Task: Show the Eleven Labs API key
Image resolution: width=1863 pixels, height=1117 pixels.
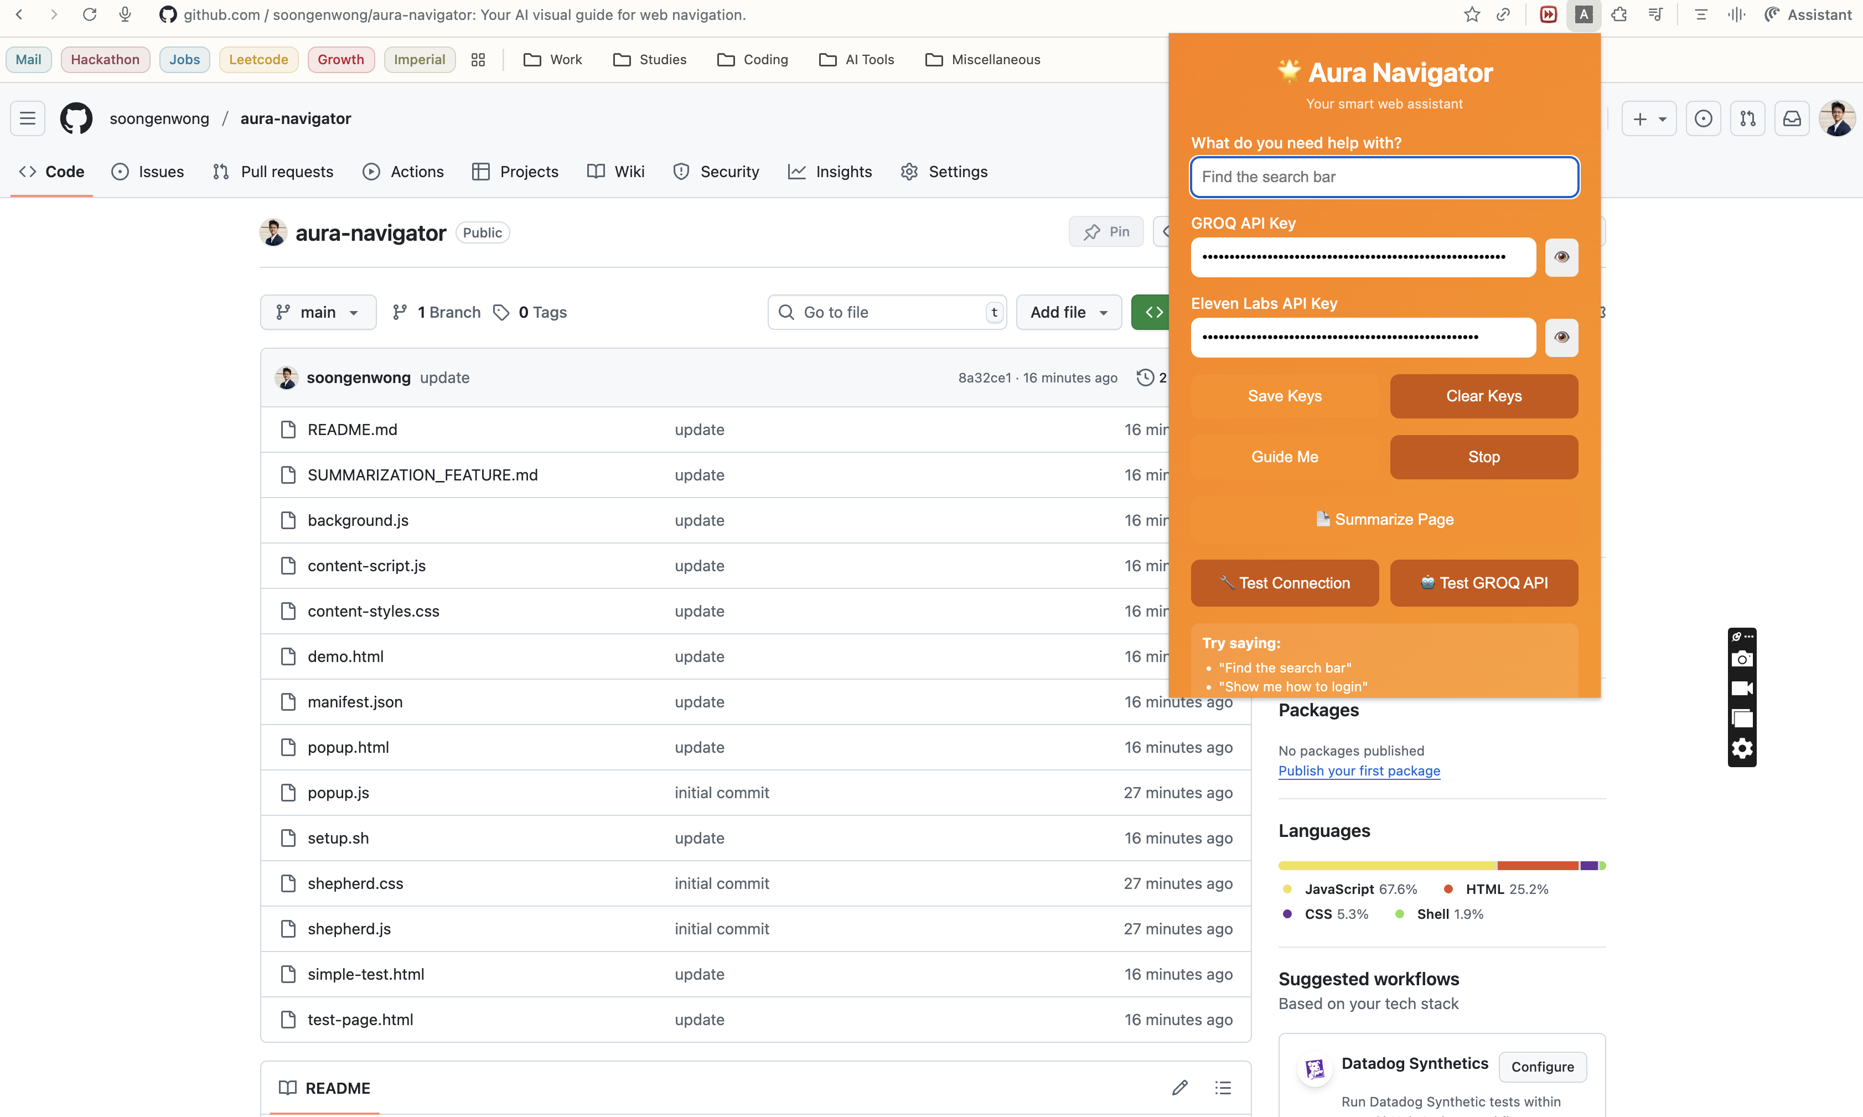Action: tap(1561, 337)
